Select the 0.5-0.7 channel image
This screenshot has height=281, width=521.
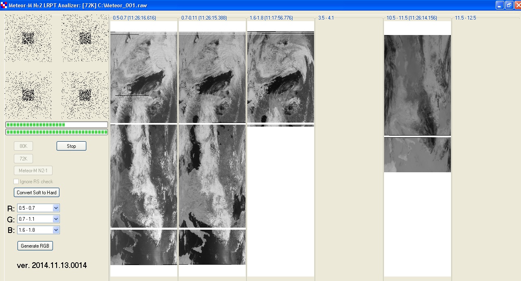[x=144, y=149]
